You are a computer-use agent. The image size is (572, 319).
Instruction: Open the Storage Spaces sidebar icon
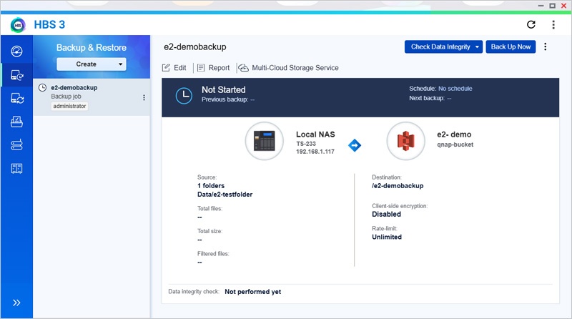(16, 145)
